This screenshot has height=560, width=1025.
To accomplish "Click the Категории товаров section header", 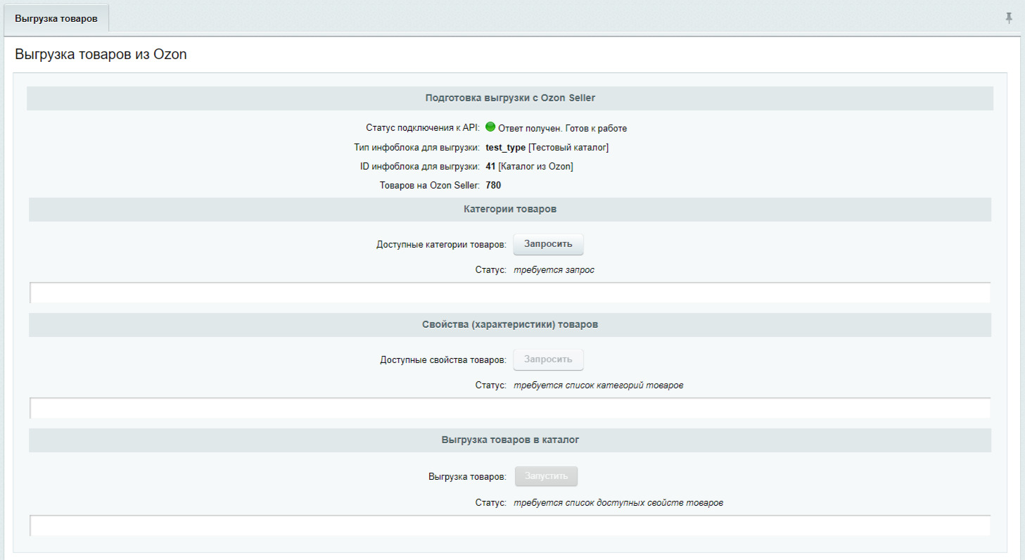I will (x=510, y=210).
